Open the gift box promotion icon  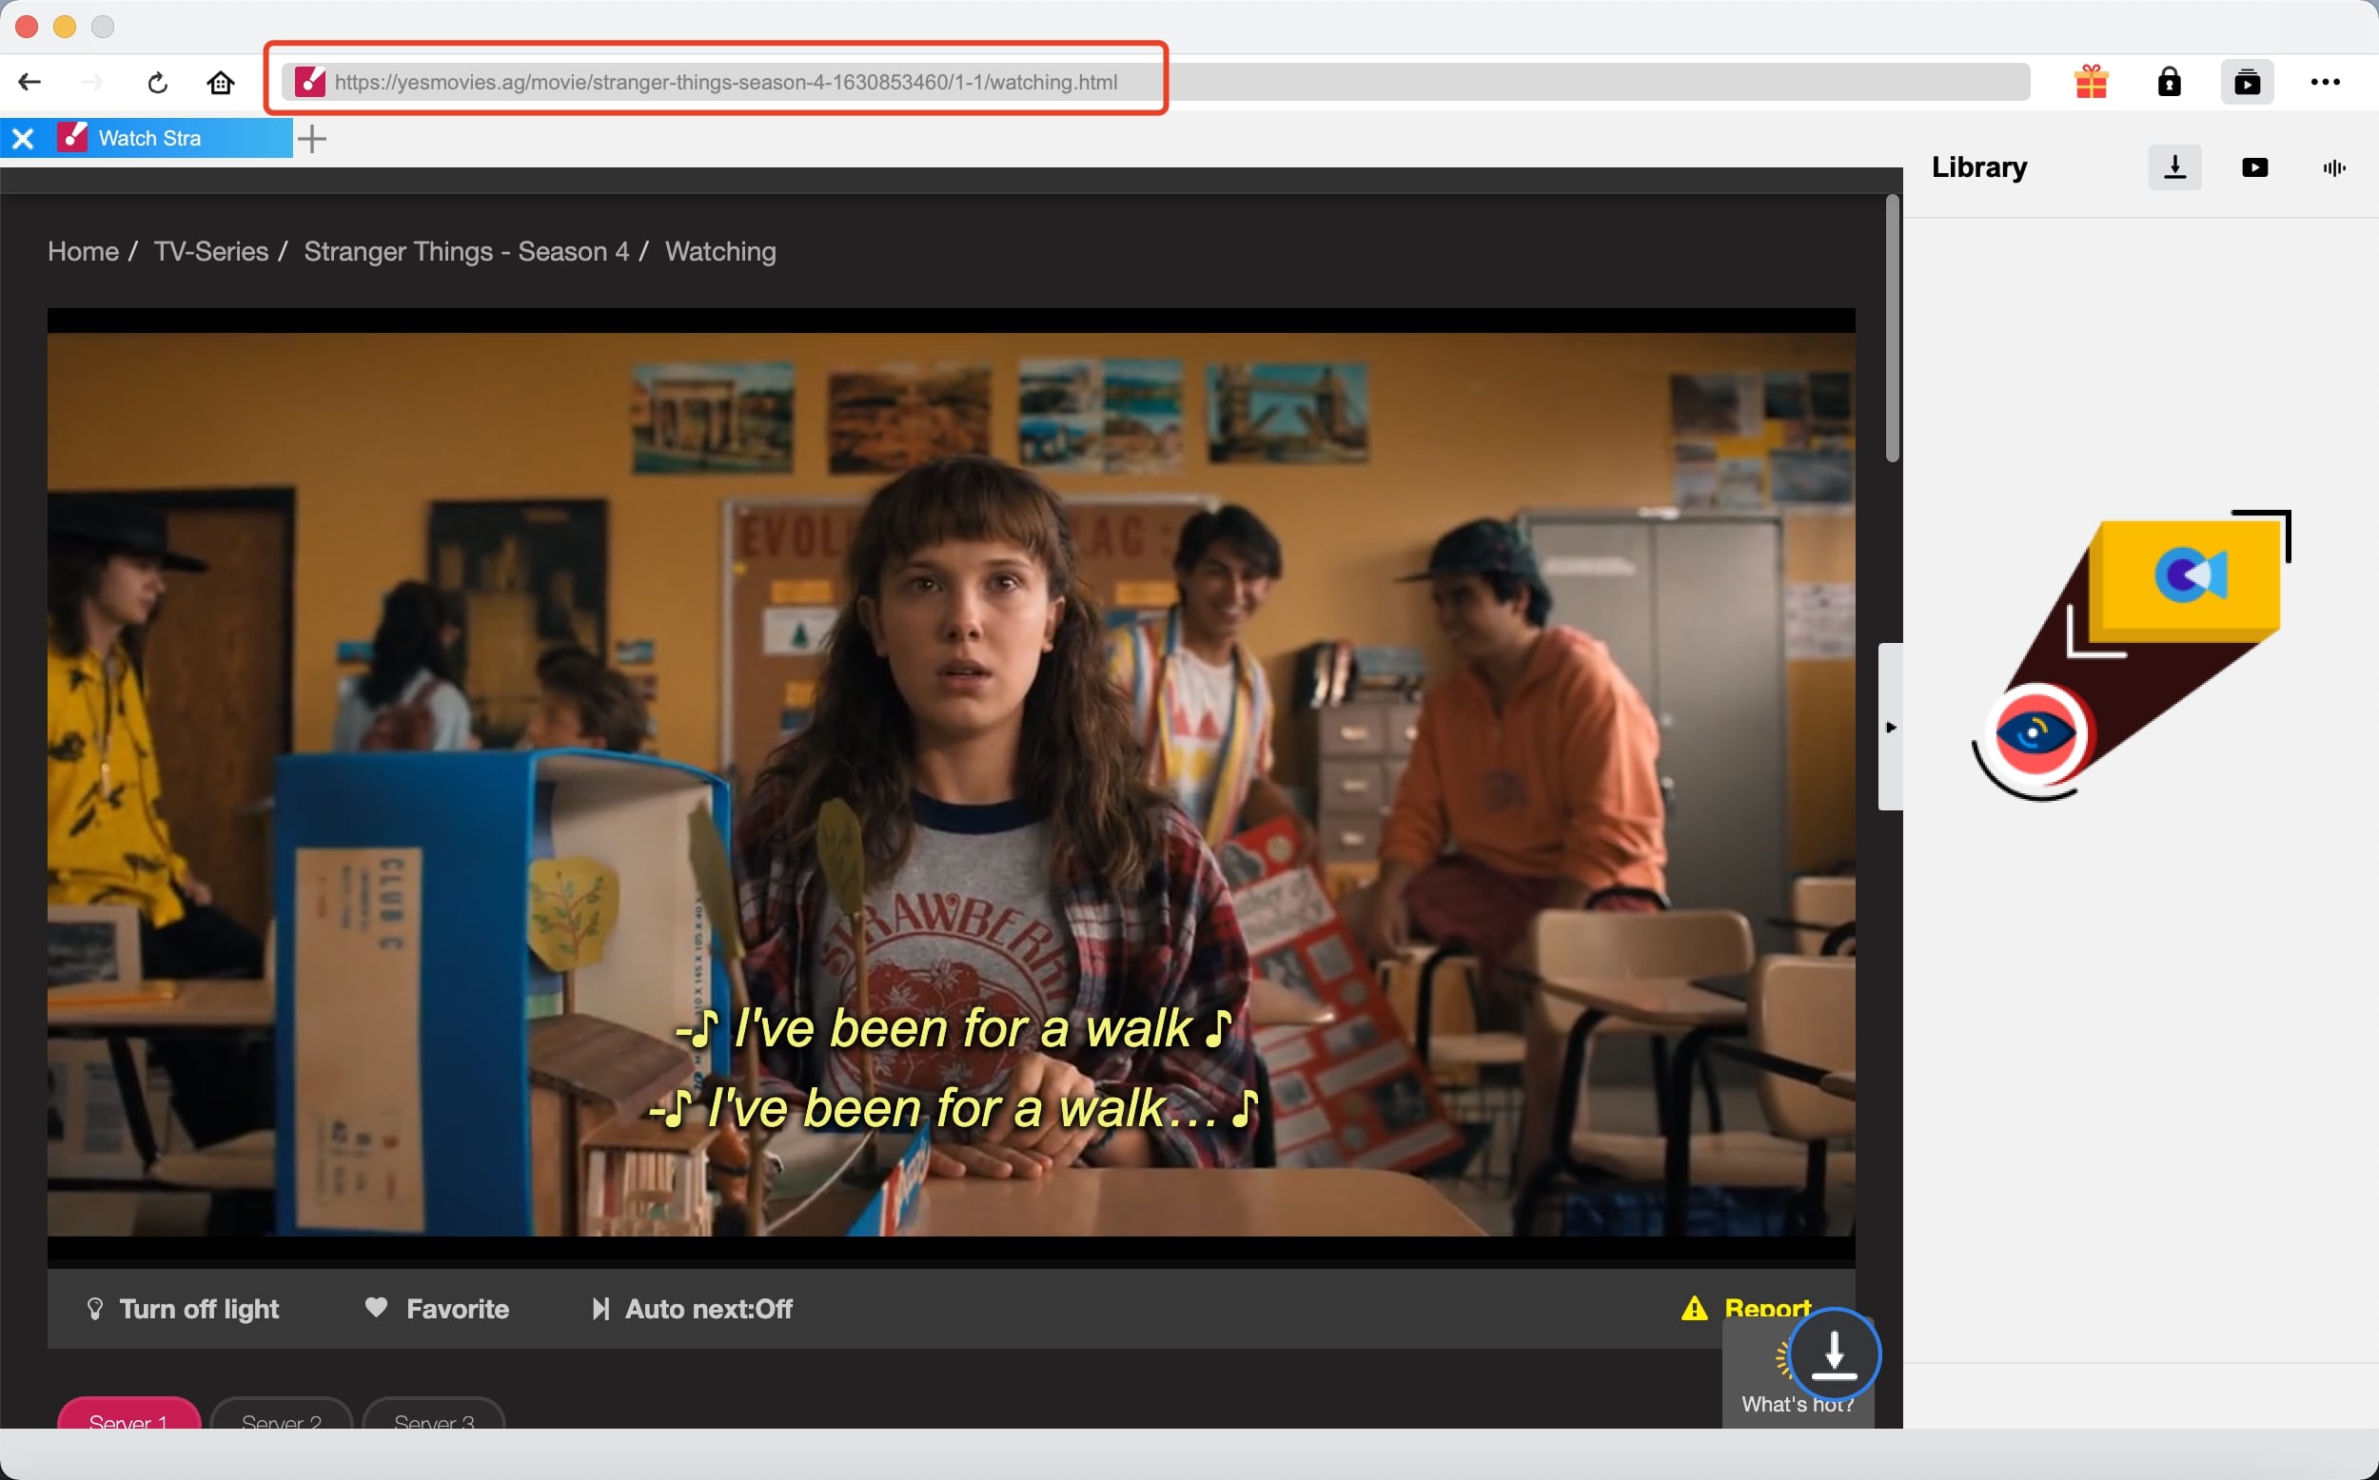(x=2091, y=82)
